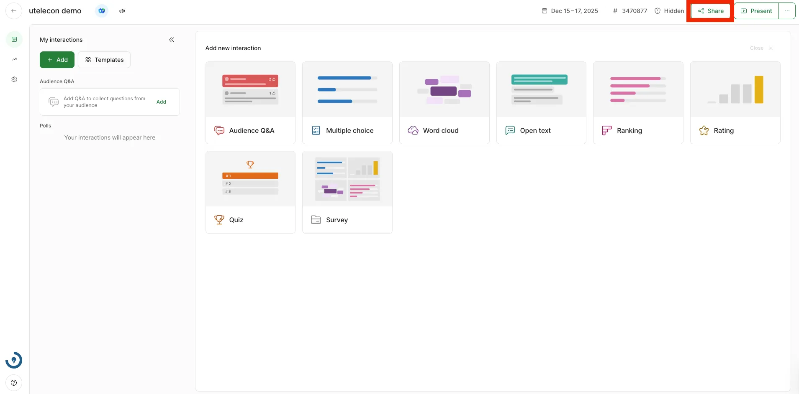Click the back arrow button
Image resolution: width=799 pixels, height=394 pixels.
[14, 11]
